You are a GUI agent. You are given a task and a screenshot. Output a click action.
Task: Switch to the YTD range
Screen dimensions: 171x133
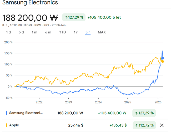point(62,32)
